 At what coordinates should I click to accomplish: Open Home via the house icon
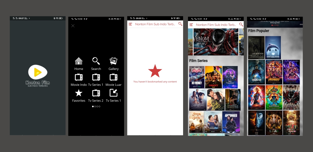pos(79,61)
